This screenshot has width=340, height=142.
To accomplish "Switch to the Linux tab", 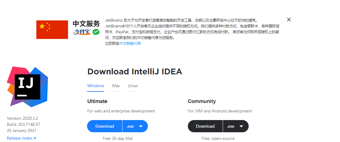I will pyautogui.click(x=133, y=86).
